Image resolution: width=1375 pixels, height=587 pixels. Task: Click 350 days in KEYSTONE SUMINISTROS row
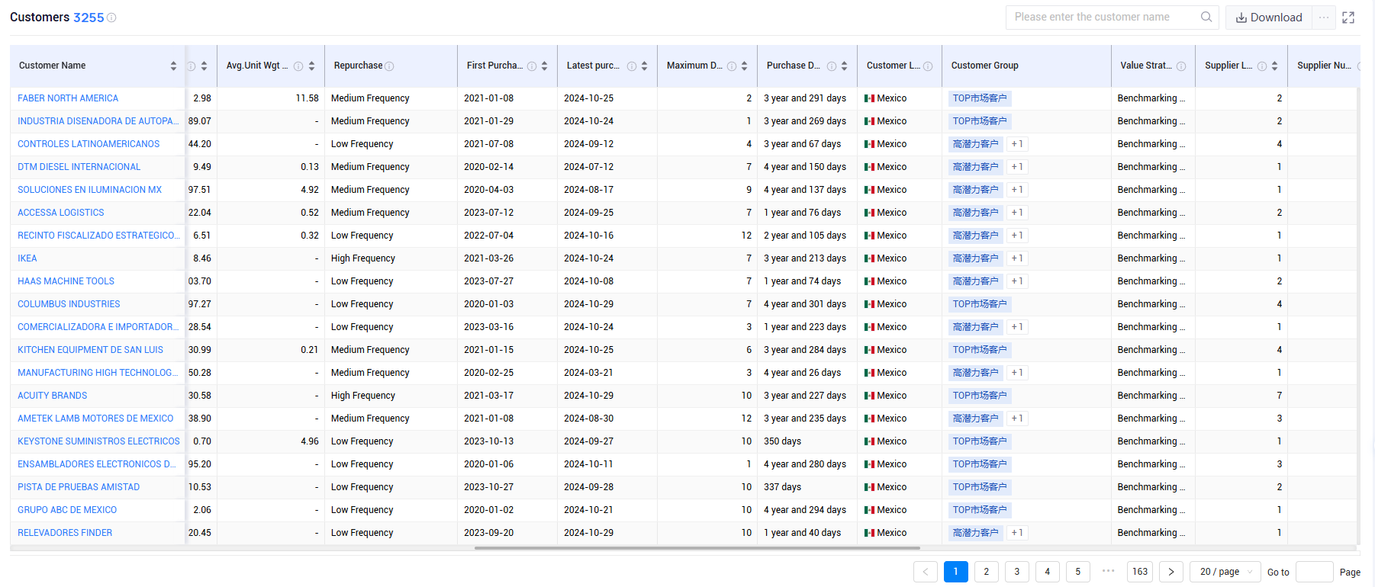(782, 441)
